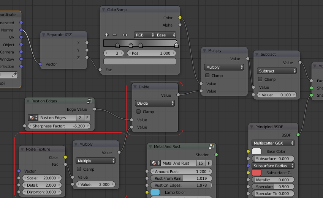
Task: Click the Specular 0.500 slider
Action: click(273, 187)
